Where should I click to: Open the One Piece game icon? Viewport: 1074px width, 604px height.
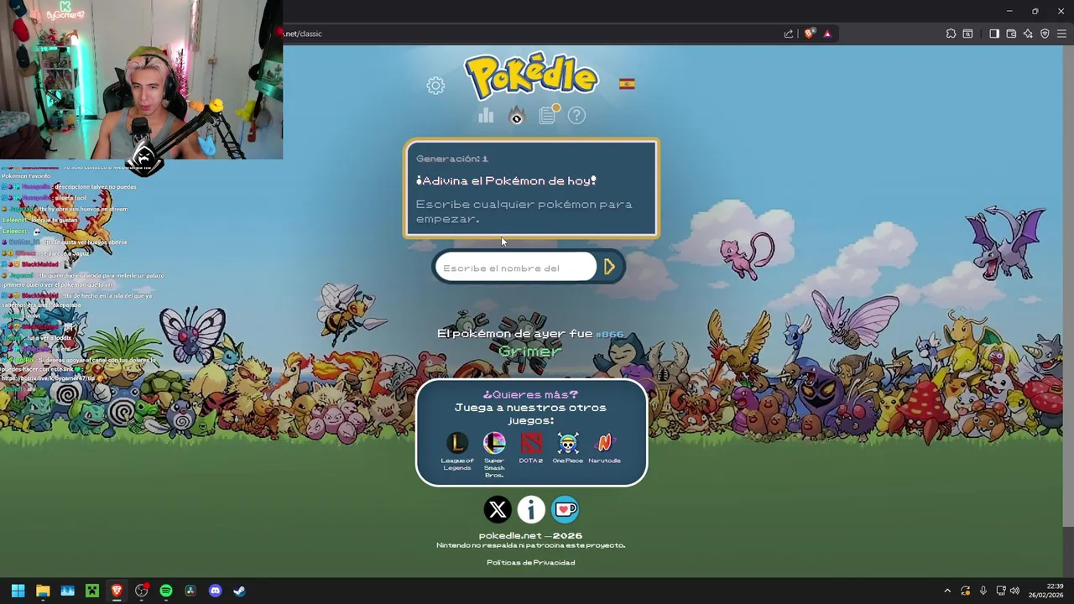coord(568,442)
